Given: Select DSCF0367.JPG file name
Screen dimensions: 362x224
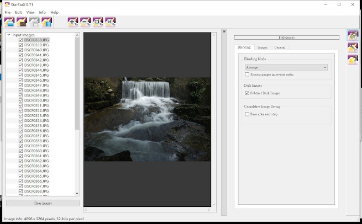Looking at the screenshot, I should (x=36, y=186).
